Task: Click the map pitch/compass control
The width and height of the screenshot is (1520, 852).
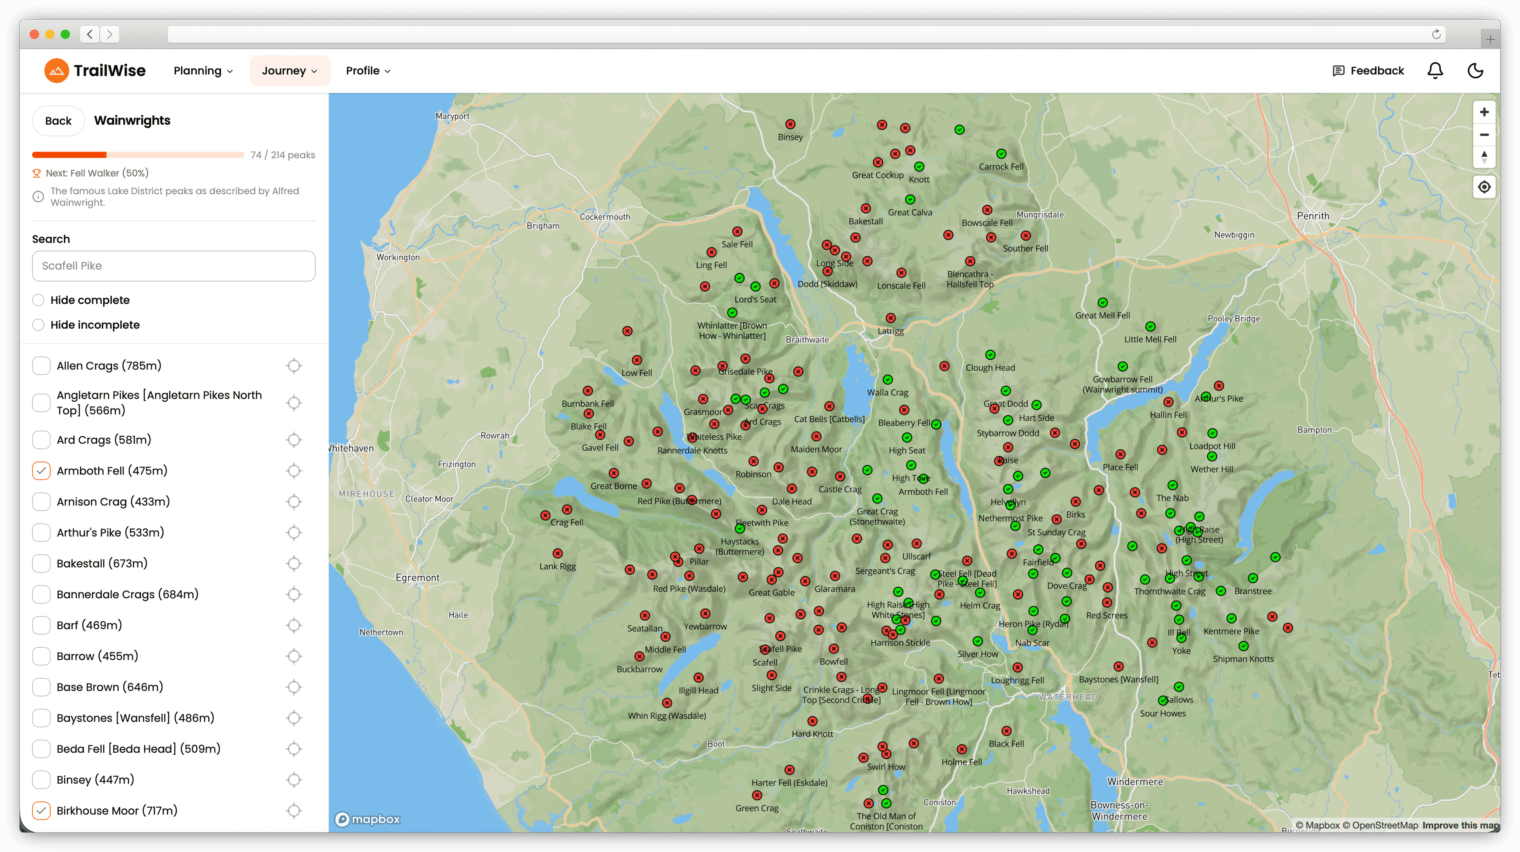Action: pyautogui.click(x=1484, y=156)
